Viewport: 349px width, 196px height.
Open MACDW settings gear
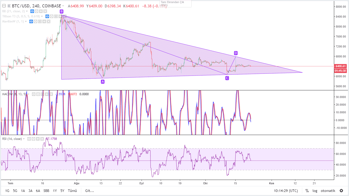click(x=38, y=94)
